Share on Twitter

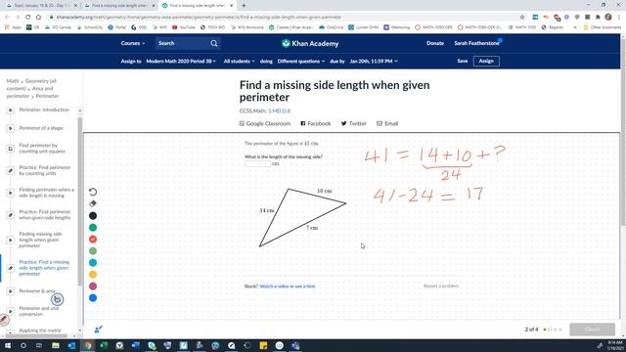pos(353,124)
